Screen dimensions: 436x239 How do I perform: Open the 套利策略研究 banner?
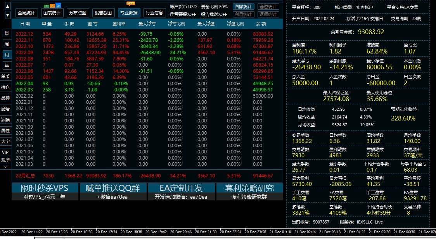[250, 188]
